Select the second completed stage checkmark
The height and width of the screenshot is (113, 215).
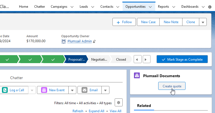tap(30, 59)
